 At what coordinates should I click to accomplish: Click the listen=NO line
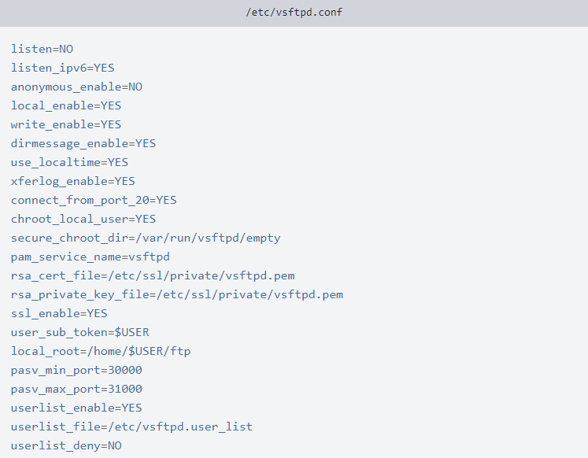42,49
